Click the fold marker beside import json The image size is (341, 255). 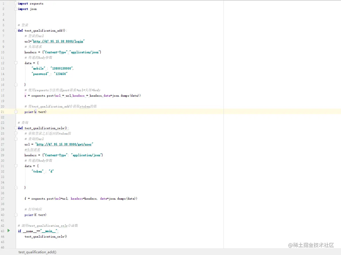click(16, 9)
